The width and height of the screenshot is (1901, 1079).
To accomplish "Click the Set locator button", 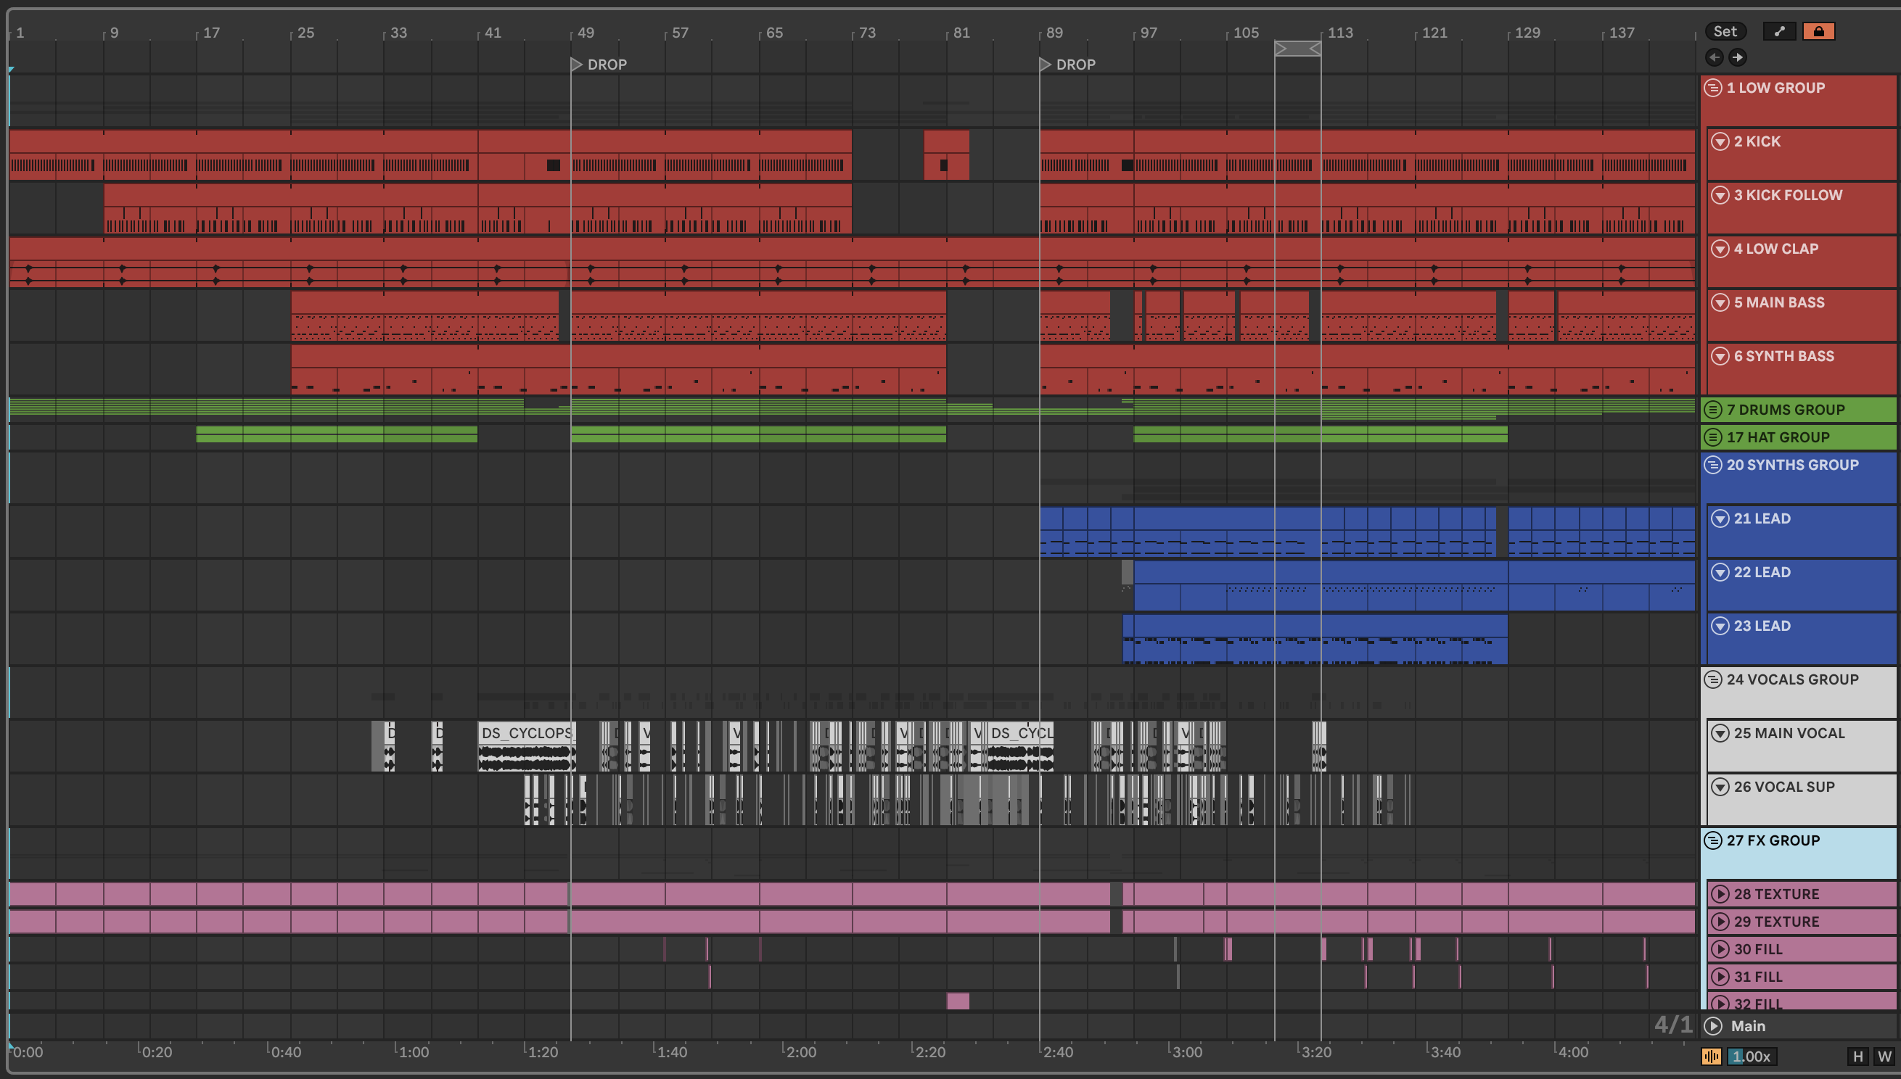I will click(x=1725, y=31).
